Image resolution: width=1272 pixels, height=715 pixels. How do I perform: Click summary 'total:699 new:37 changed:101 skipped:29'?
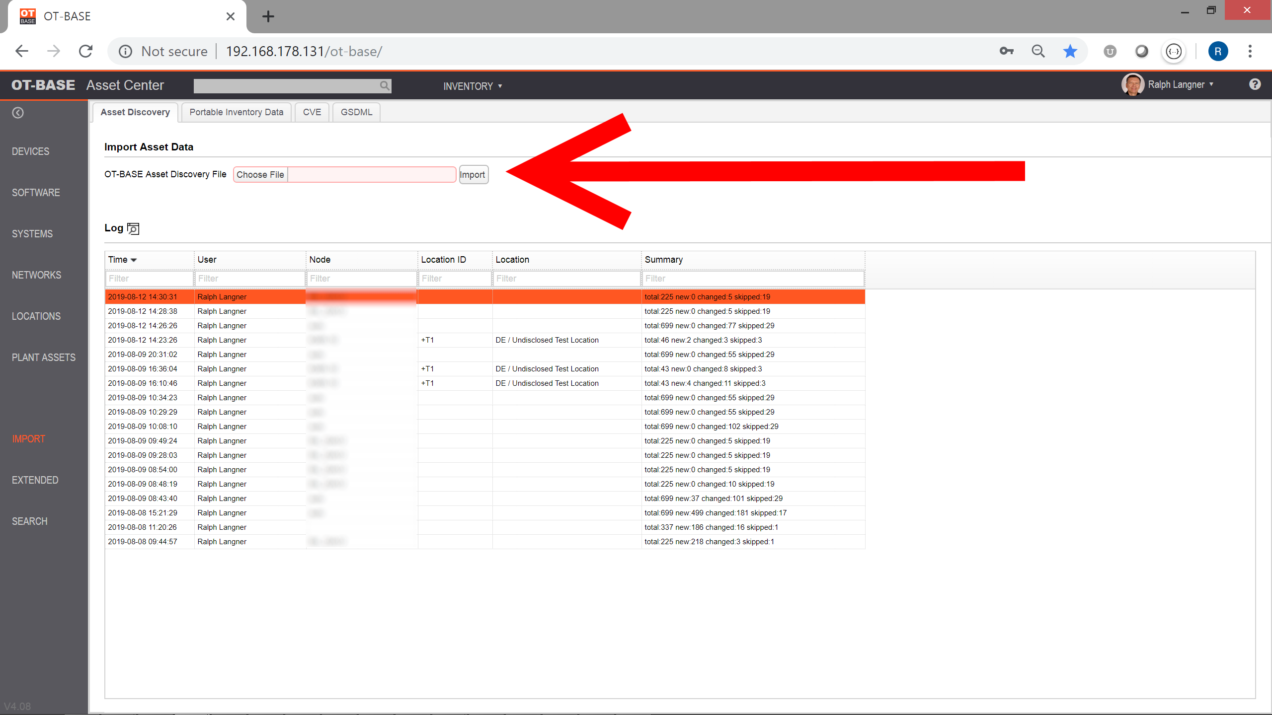click(x=714, y=499)
